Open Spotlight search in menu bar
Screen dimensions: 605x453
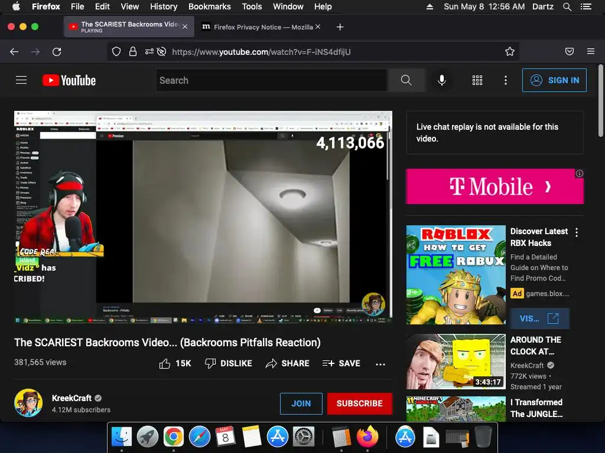pyautogui.click(x=567, y=6)
